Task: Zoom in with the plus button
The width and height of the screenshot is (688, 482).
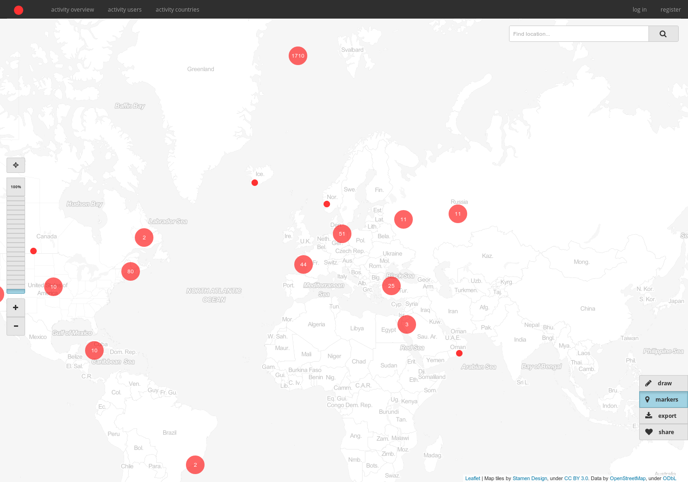Action: pos(16,308)
